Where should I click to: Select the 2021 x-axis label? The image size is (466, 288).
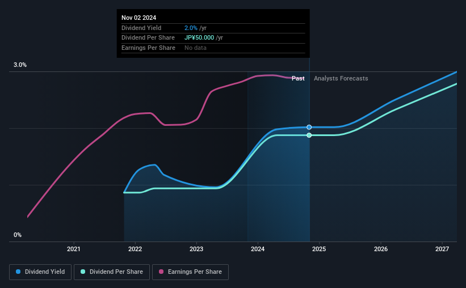tap(73, 249)
